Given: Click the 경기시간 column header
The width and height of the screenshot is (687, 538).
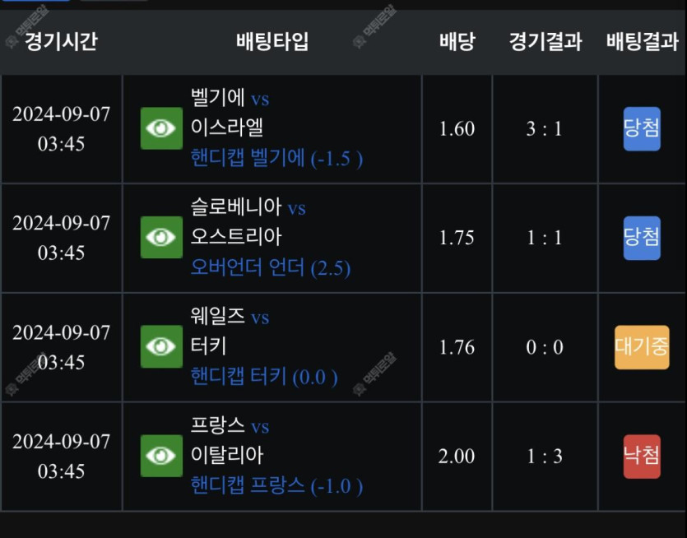Looking at the screenshot, I should [61, 42].
